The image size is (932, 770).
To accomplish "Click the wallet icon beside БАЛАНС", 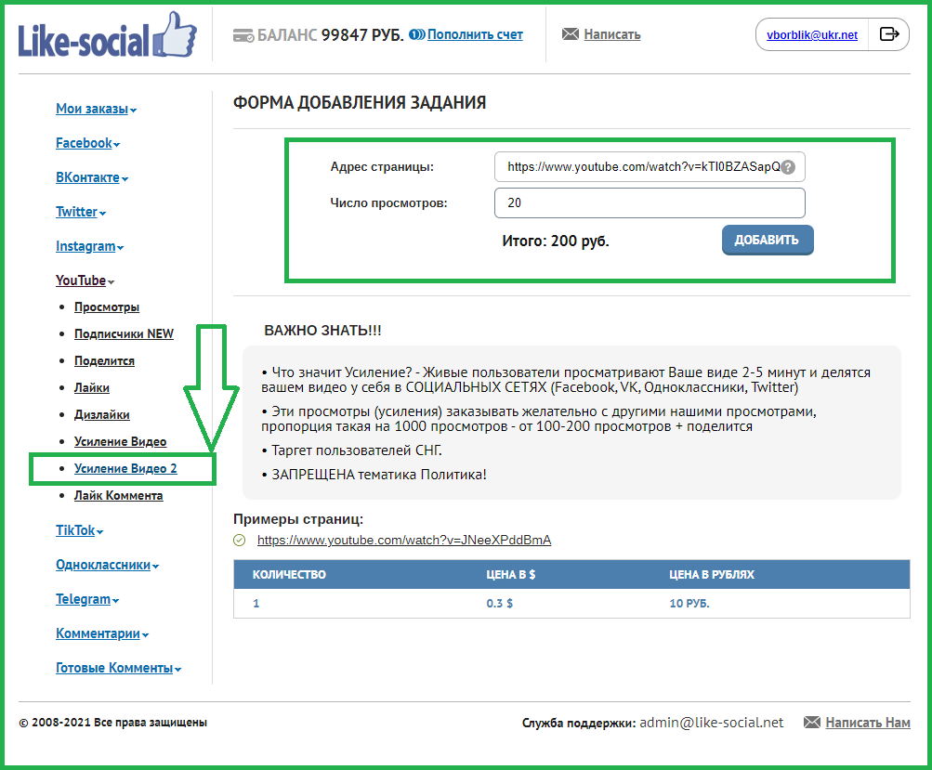I will (x=243, y=35).
